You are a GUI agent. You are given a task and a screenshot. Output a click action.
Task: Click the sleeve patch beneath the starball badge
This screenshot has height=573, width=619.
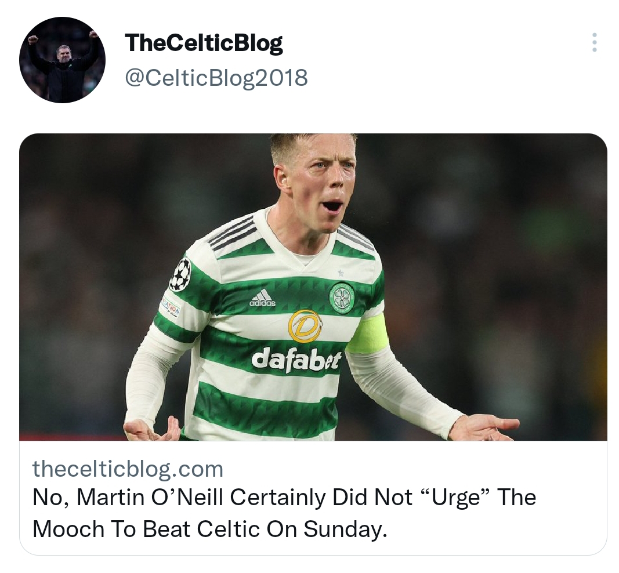(x=171, y=307)
